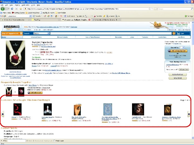Close the Amazon.ca Twilight tab
This screenshot has height=145, width=194.
click(x=89, y=20)
